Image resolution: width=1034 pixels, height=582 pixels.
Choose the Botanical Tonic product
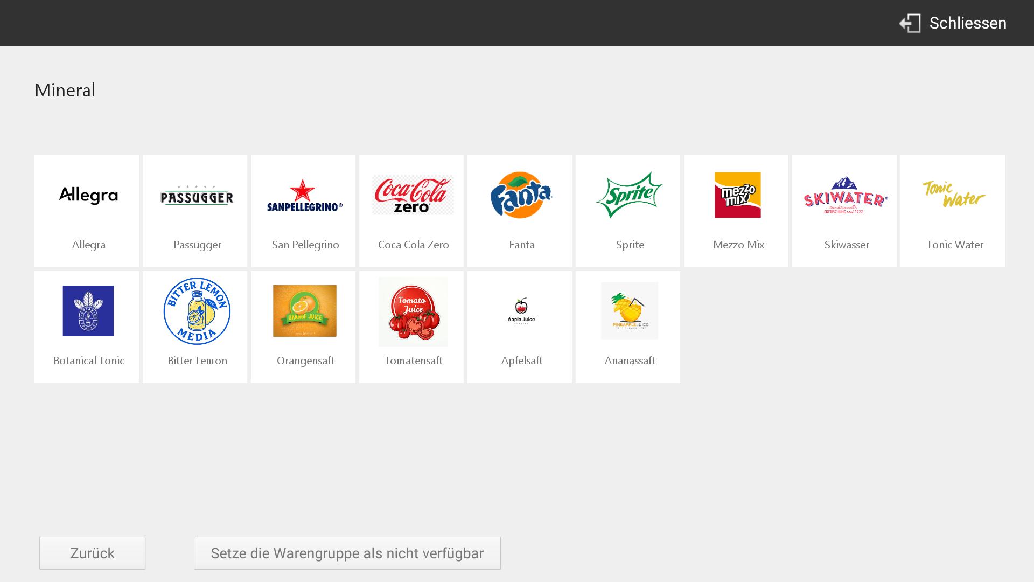pos(87,327)
